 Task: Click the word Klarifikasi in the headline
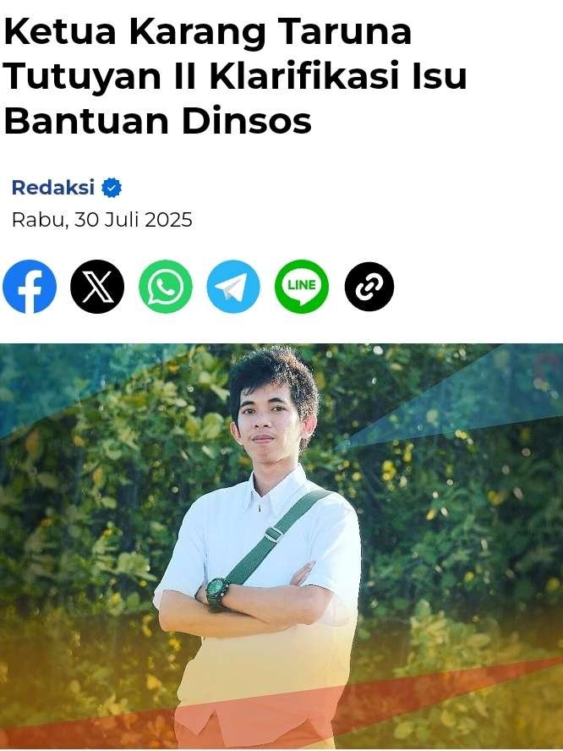(x=304, y=76)
